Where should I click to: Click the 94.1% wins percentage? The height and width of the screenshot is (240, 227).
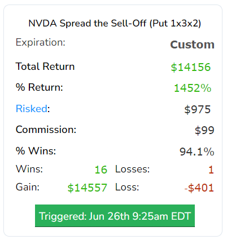pyautogui.click(x=197, y=152)
